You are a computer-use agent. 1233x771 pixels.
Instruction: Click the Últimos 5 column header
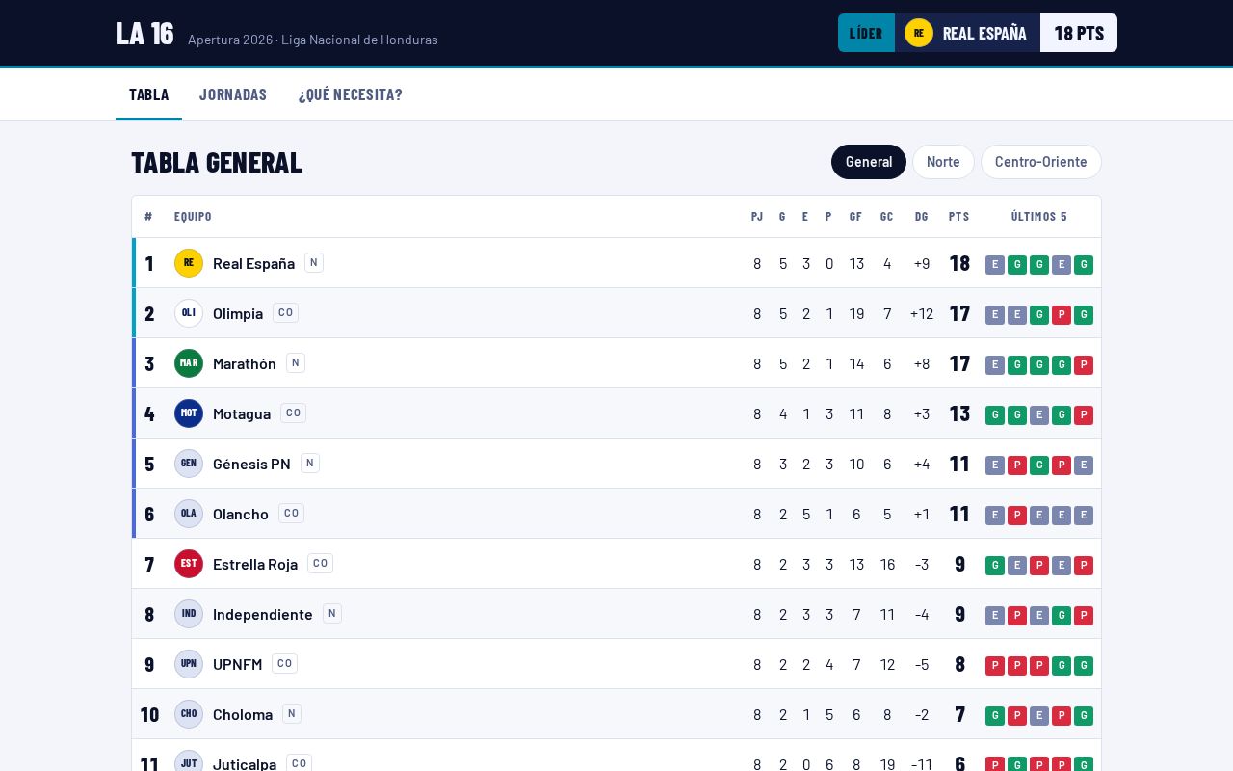tap(1039, 217)
